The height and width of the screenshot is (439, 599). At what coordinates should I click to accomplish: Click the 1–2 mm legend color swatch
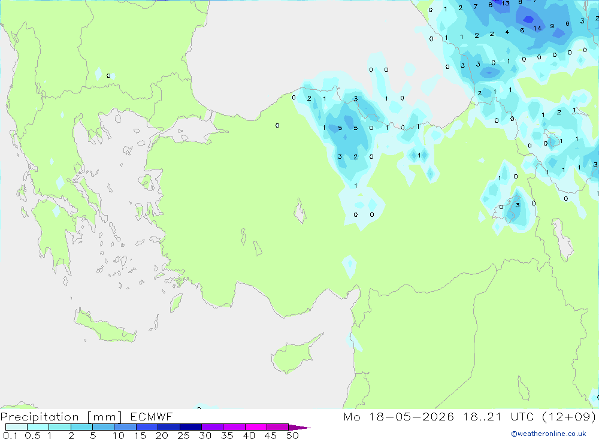[x=59, y=427]
